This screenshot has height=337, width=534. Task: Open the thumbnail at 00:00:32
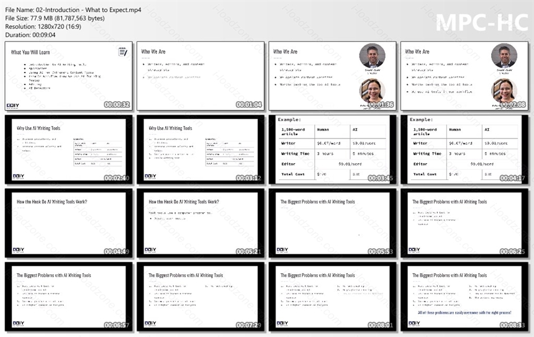[x=69, y=76]
